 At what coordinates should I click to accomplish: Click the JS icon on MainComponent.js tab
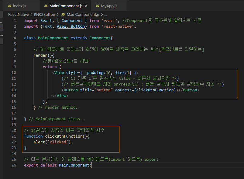46,6
